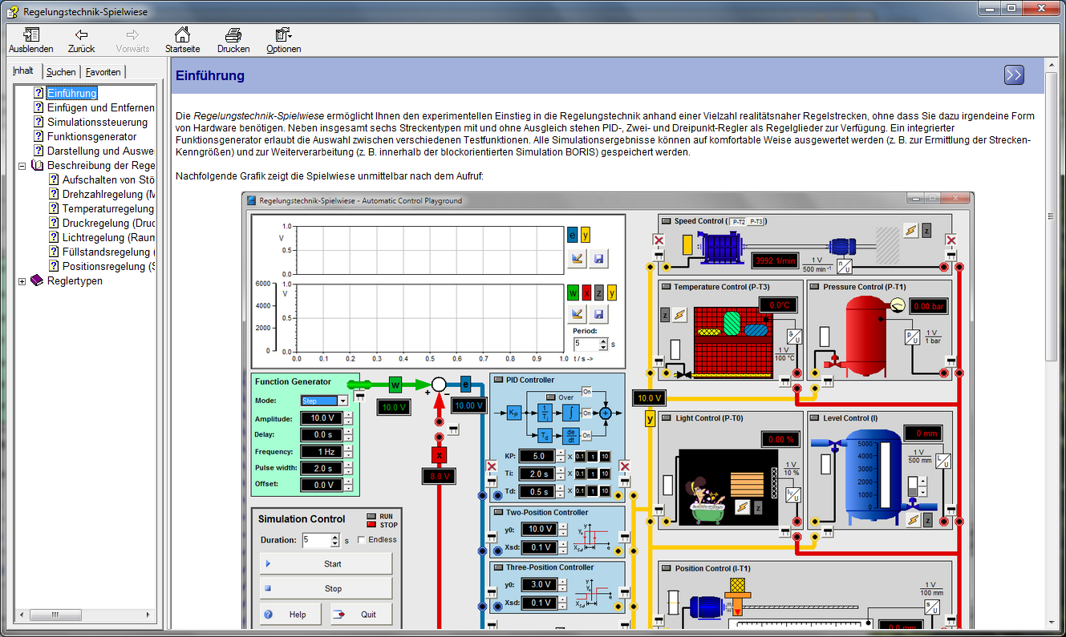
Task: Toggle the Level Control (I) title checkbox
Action: point(815,418)
